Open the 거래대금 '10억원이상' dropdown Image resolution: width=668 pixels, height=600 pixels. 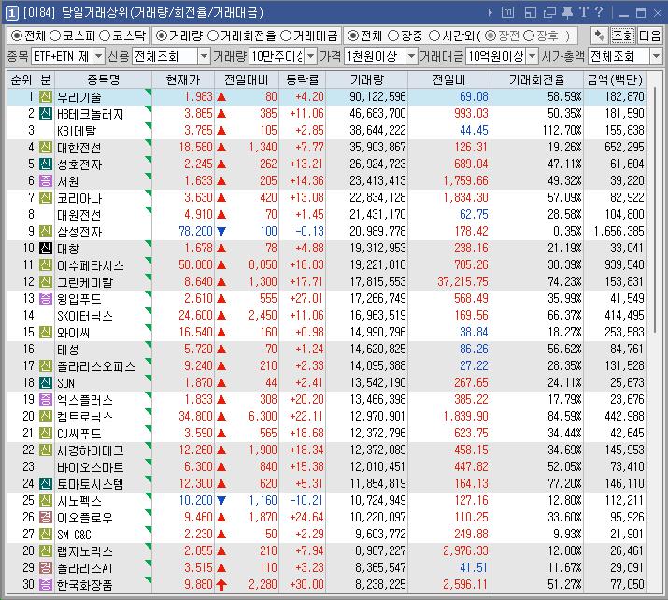pyautogui.click(x=533, y=56)
